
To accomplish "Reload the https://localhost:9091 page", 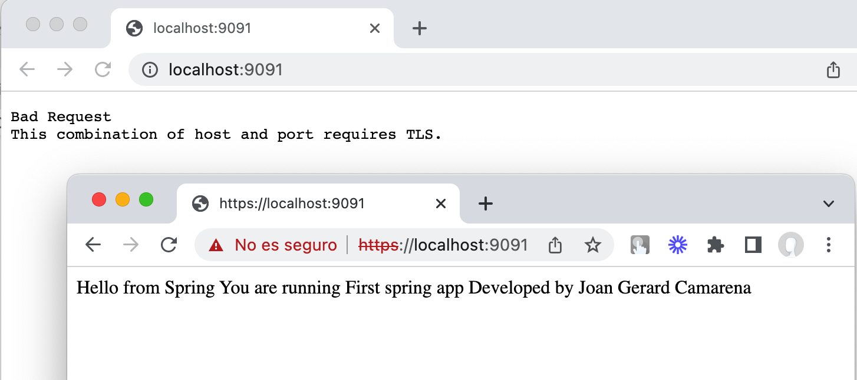I will pyautogui.click(x=169, y=245).
